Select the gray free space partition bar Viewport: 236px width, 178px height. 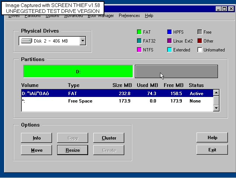click(176, 71)
